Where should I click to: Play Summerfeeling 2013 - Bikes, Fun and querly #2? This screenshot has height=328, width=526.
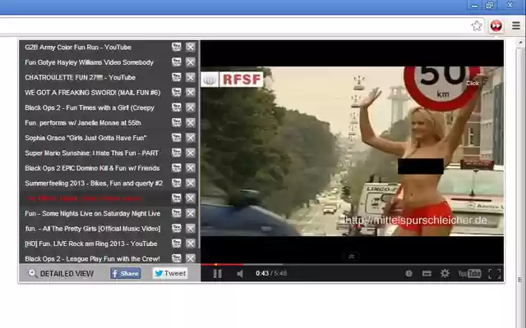click(x=94, y=184)
